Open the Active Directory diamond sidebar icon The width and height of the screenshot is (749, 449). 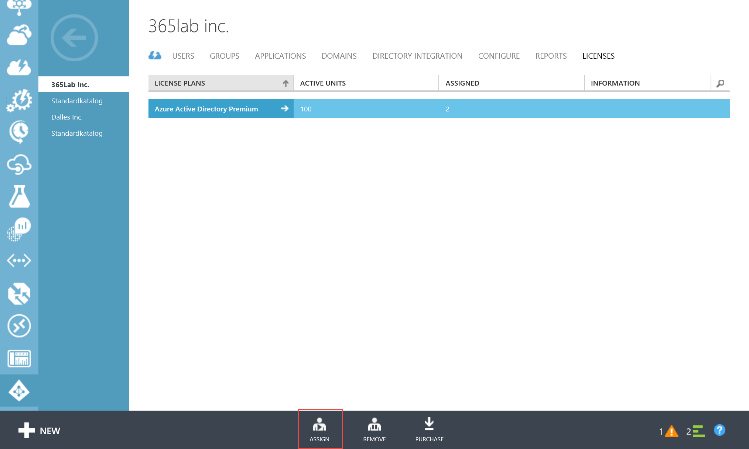click(x=19, y=390)
